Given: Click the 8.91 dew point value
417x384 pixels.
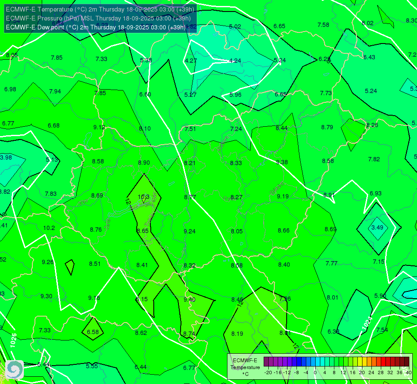Looking at the screenshot, I should click(329, 195).
